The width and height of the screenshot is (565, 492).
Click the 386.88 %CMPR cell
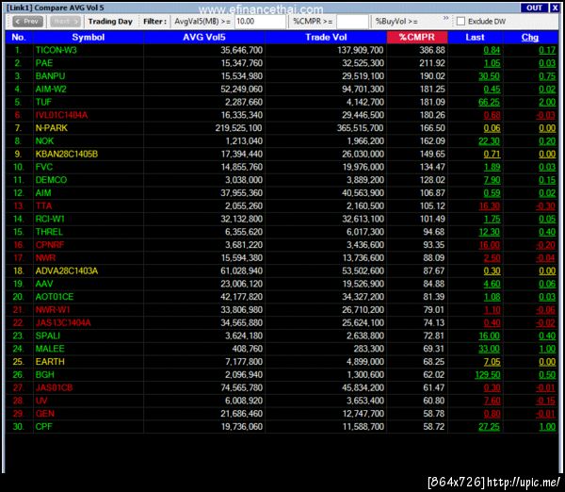(432, 50)
